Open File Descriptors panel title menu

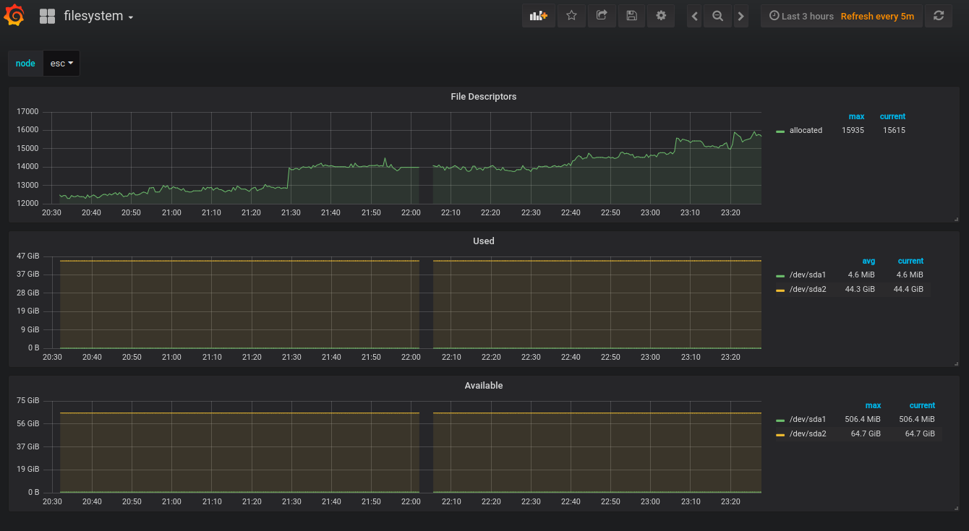pos(483,97)
